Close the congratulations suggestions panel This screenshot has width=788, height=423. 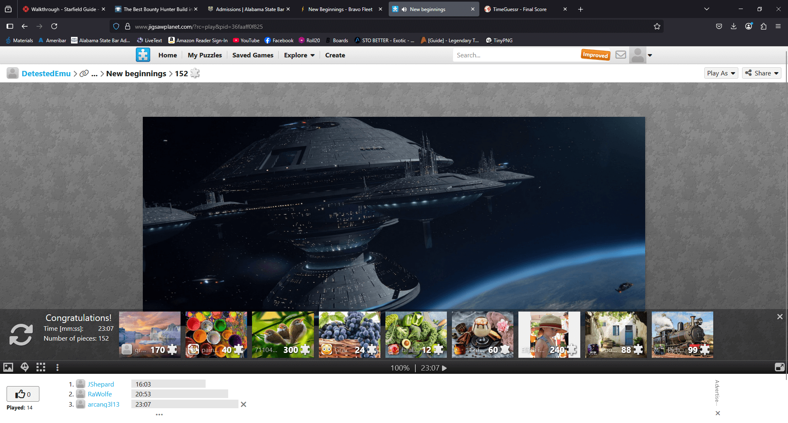780,316
